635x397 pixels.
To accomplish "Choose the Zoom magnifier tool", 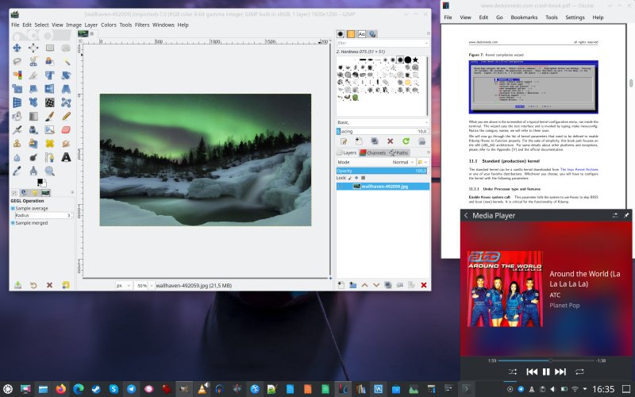I will [51, 170].
